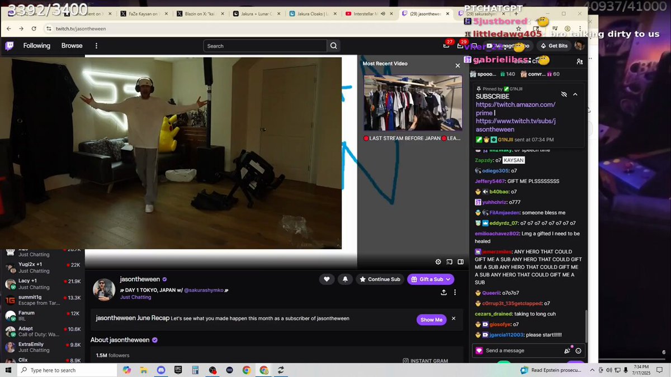Open the emote picker in chat input
The image size is (671, 377).
578,351
